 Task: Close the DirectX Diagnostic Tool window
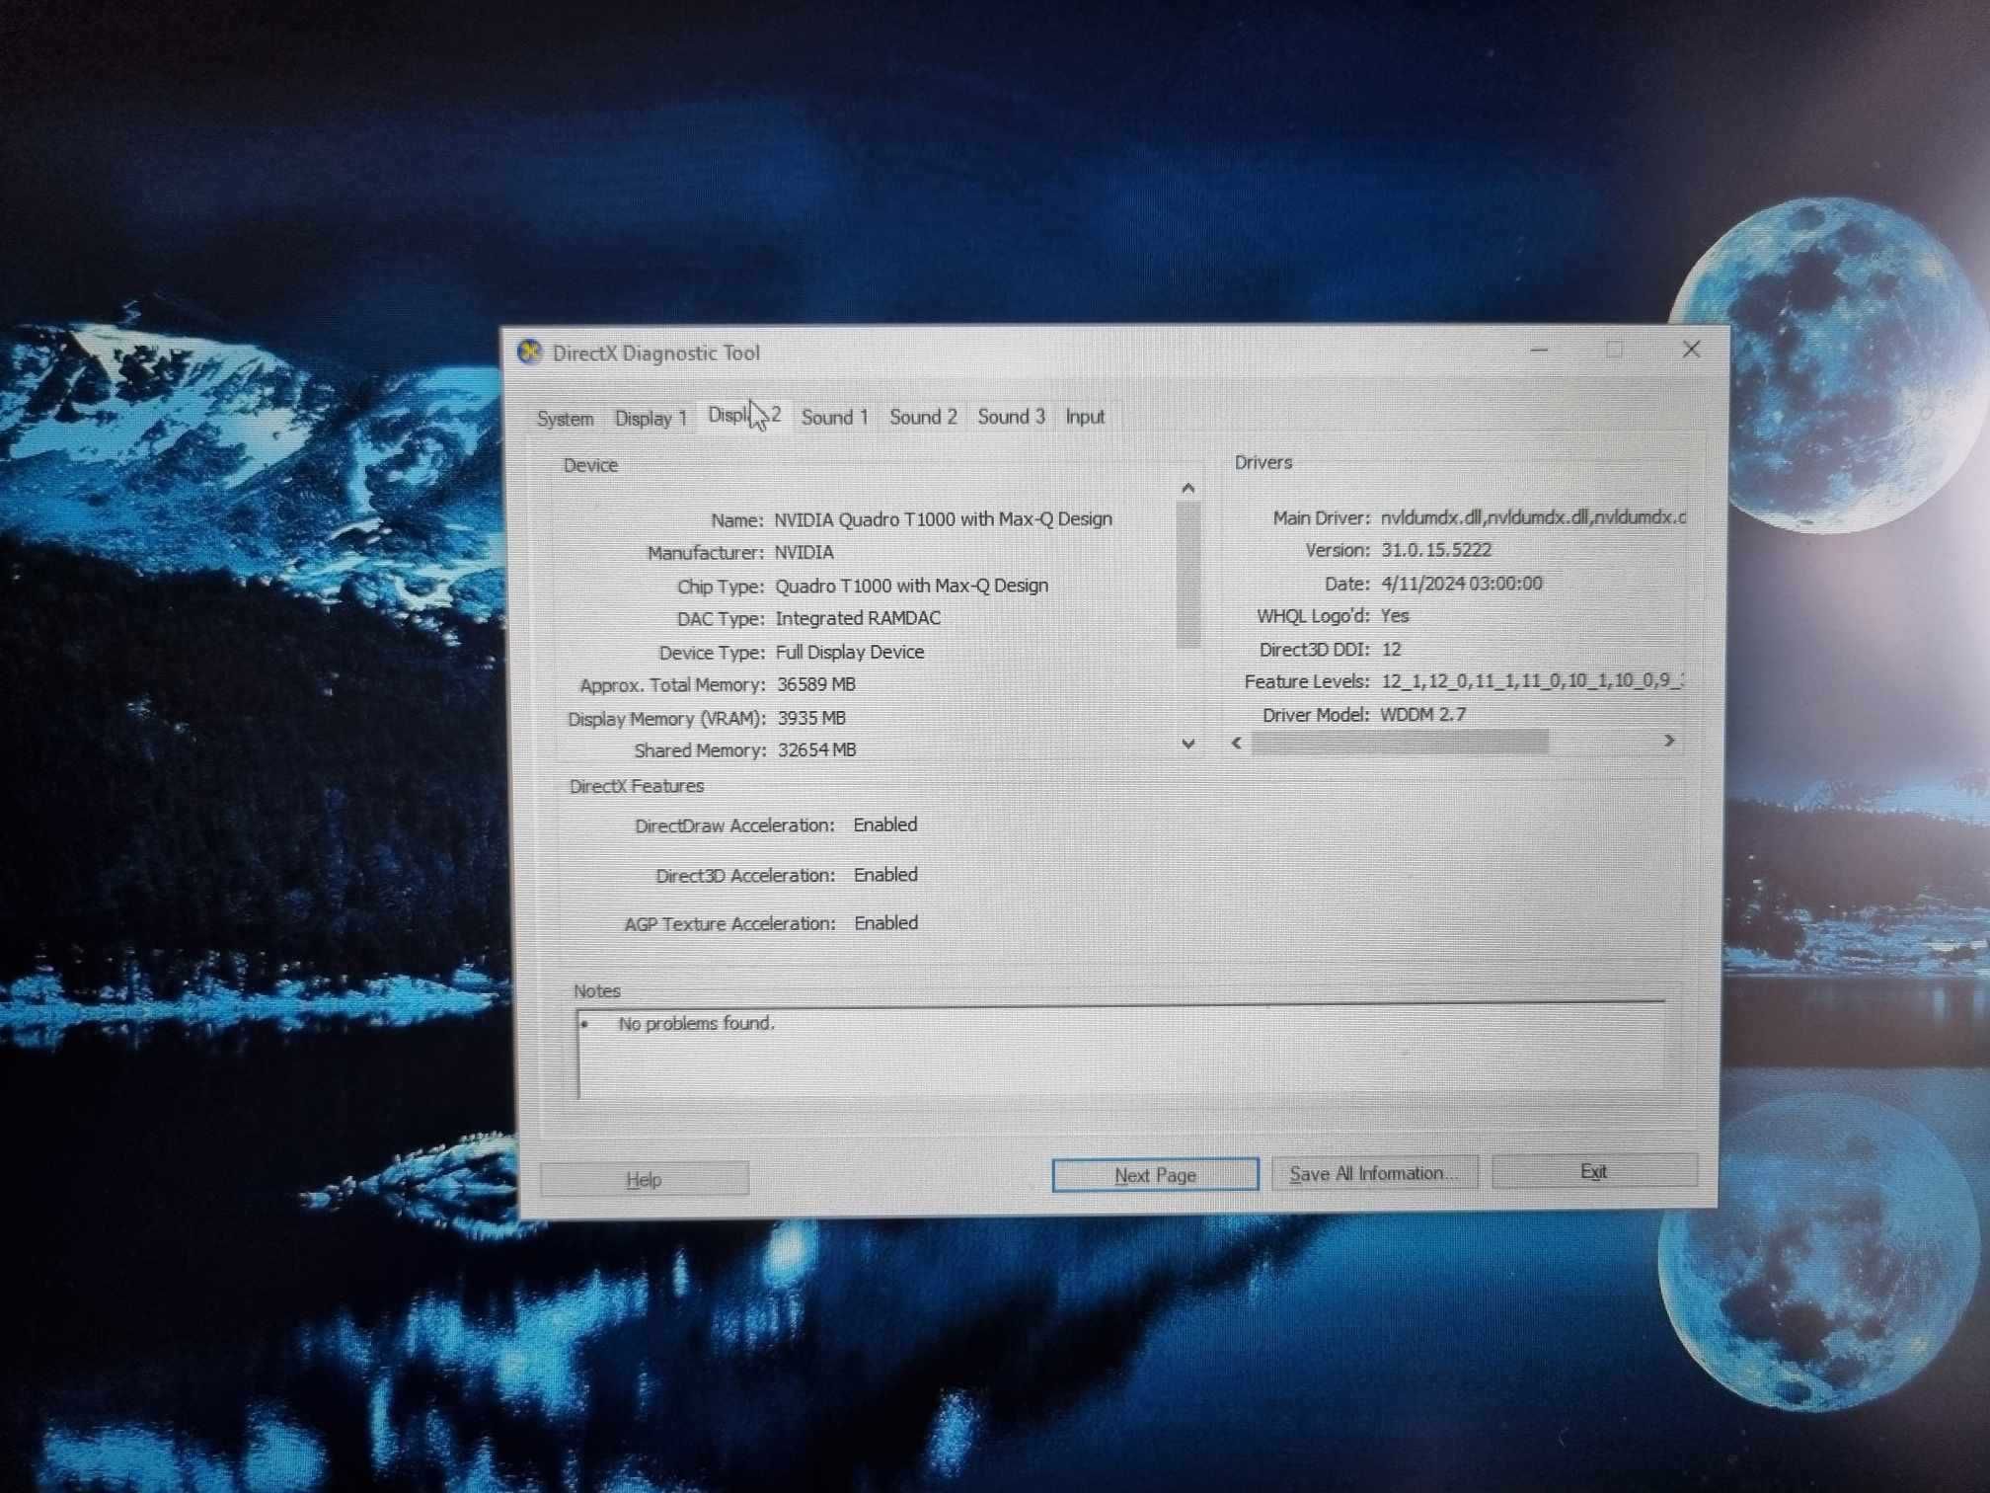click(x=1692, y=350)
